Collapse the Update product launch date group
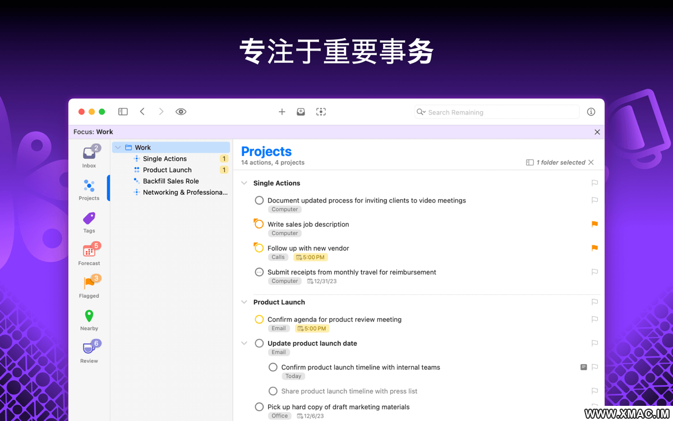This screenshot has height=421, width=673. click(244, 344)
